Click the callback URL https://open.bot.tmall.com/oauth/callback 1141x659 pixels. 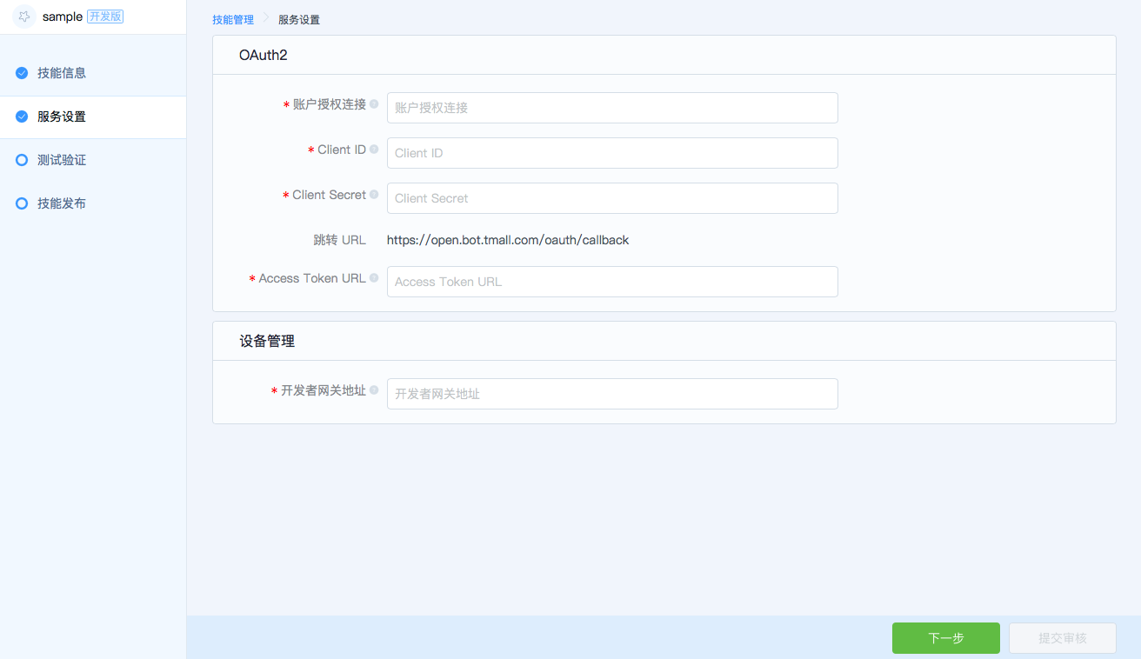click(508, 240)
